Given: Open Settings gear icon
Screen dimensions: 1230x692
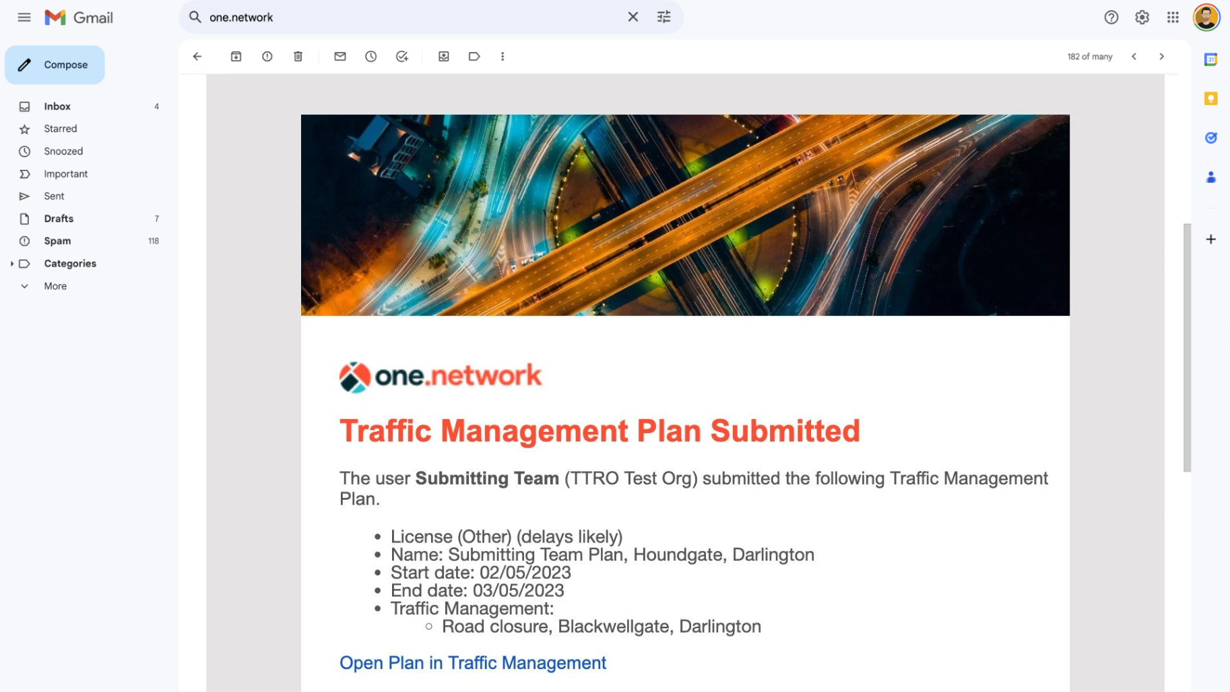Looking at the screenshot, I should point(1142,18).
